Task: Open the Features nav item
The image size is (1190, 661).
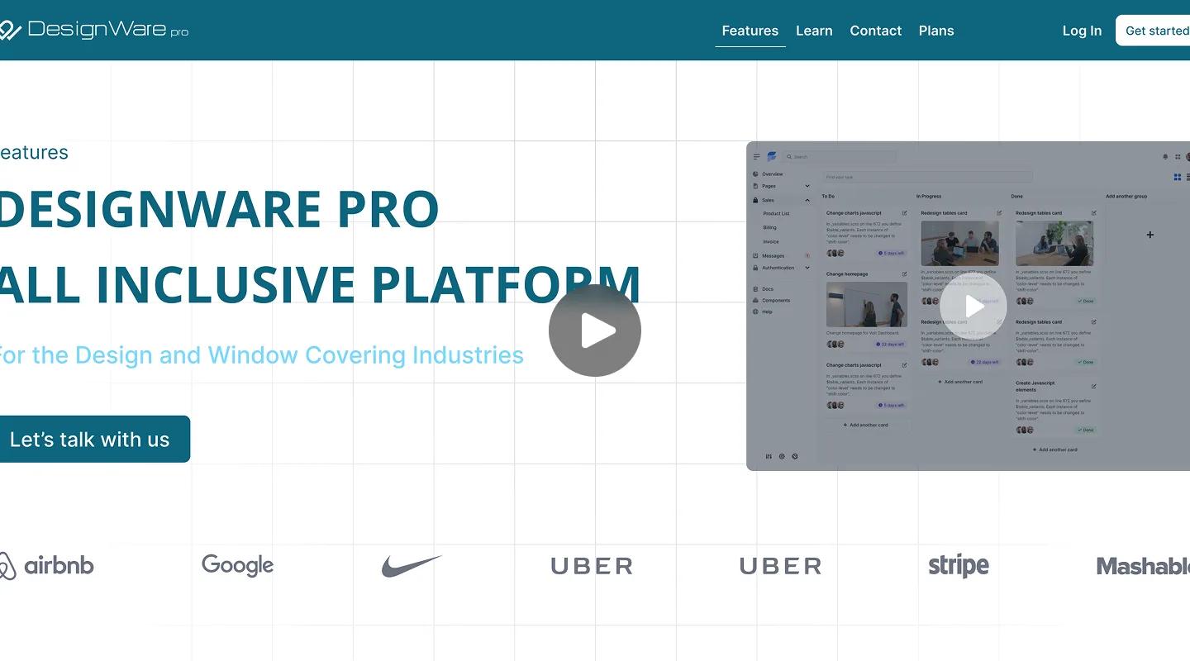Action: (x=750, y=31)
